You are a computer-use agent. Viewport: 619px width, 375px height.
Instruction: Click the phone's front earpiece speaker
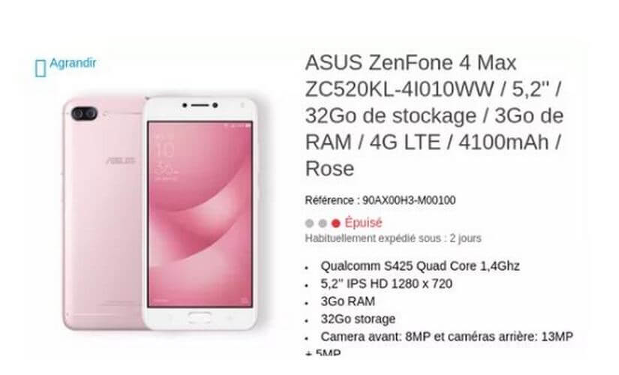pos(200,106)
